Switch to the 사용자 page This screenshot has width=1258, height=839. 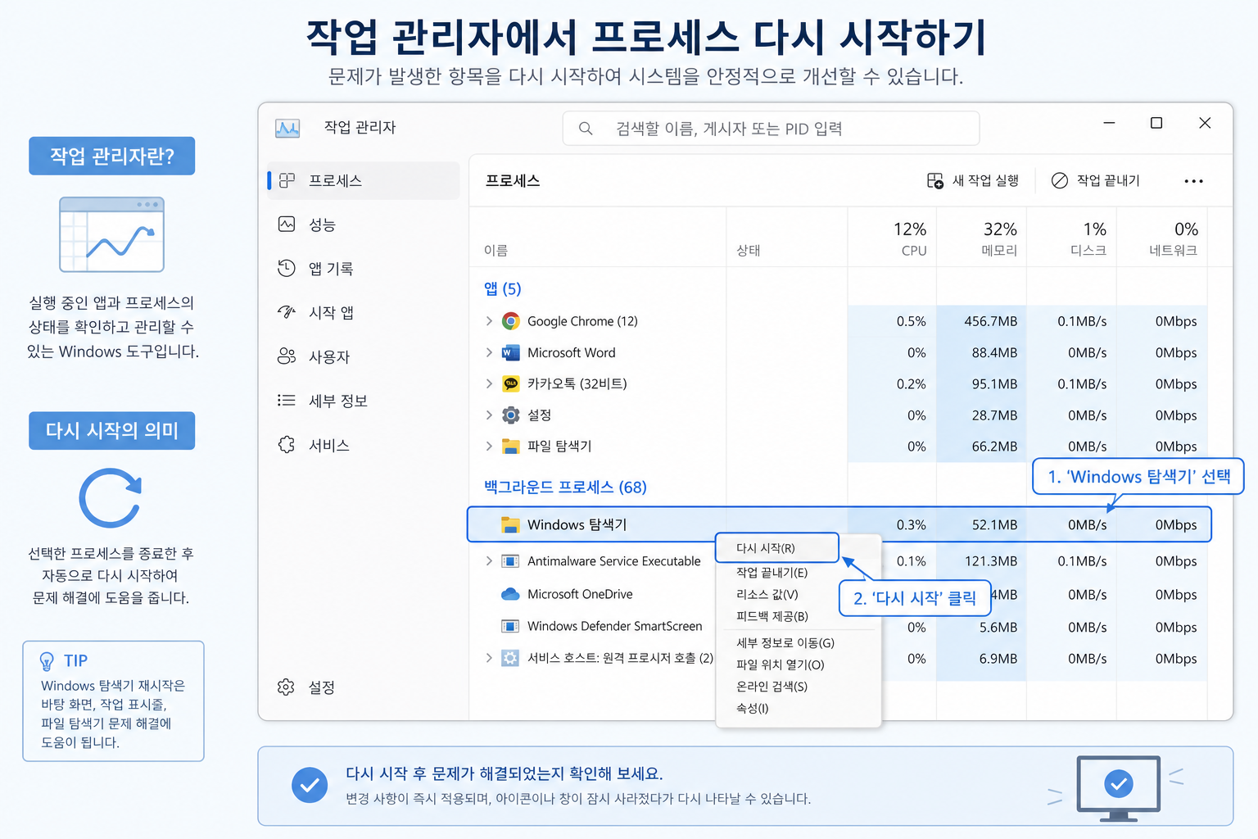tap(364, 356)
